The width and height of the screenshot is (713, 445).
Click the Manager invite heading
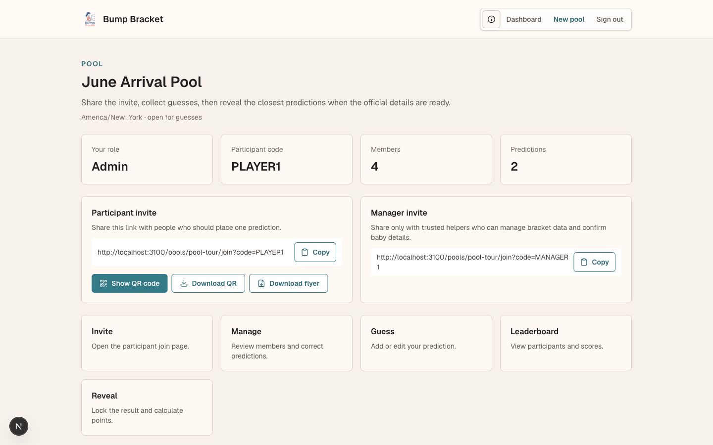pyautogui.click(x=399, y=213)
